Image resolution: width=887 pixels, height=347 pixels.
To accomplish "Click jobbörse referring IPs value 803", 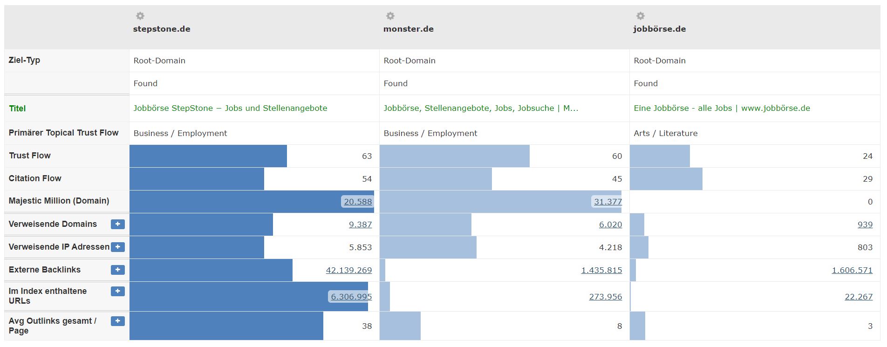I will coord(865,247).
